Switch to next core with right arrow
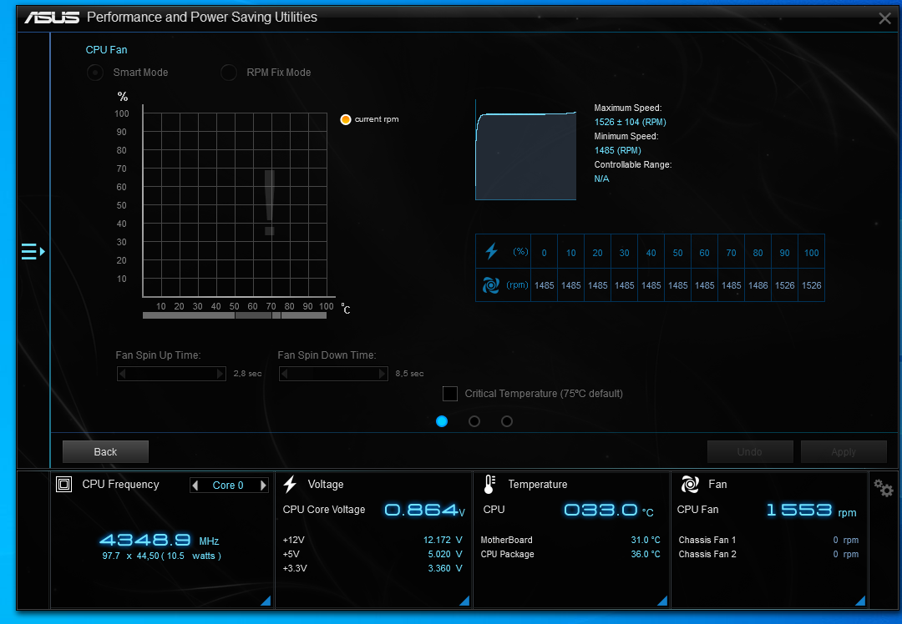The height and width of the screenshot is (624, 902). (x=263, y=486)
